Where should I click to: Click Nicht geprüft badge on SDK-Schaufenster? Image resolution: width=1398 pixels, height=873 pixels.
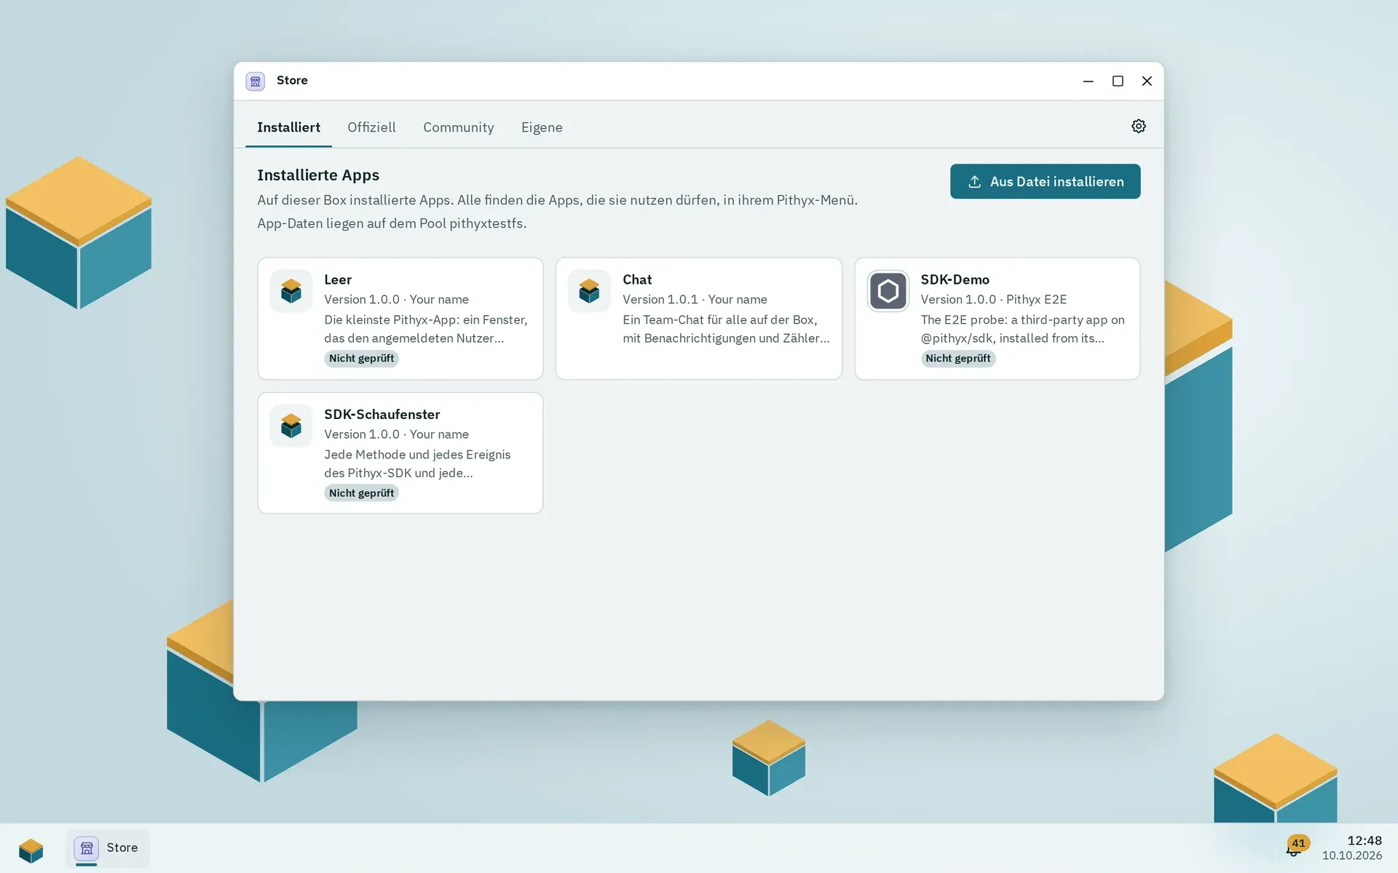(361, 493)
